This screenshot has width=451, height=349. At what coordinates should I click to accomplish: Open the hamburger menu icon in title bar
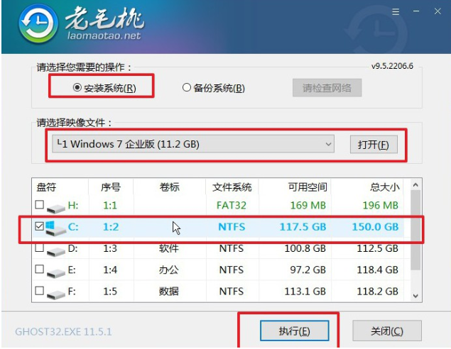pos(396,12)
